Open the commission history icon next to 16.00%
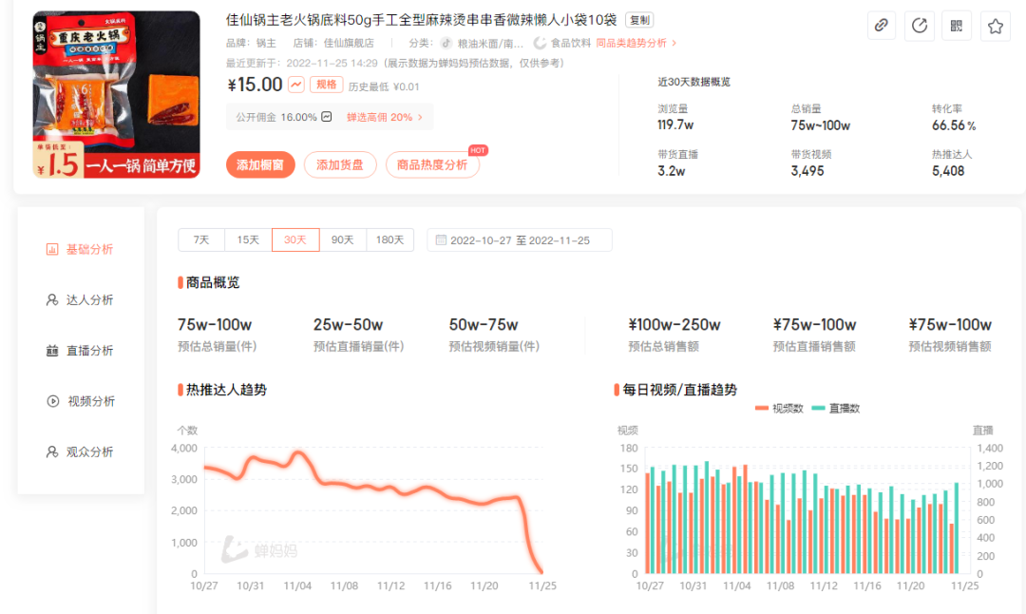 pyautogui.click(x=327, y=117)
